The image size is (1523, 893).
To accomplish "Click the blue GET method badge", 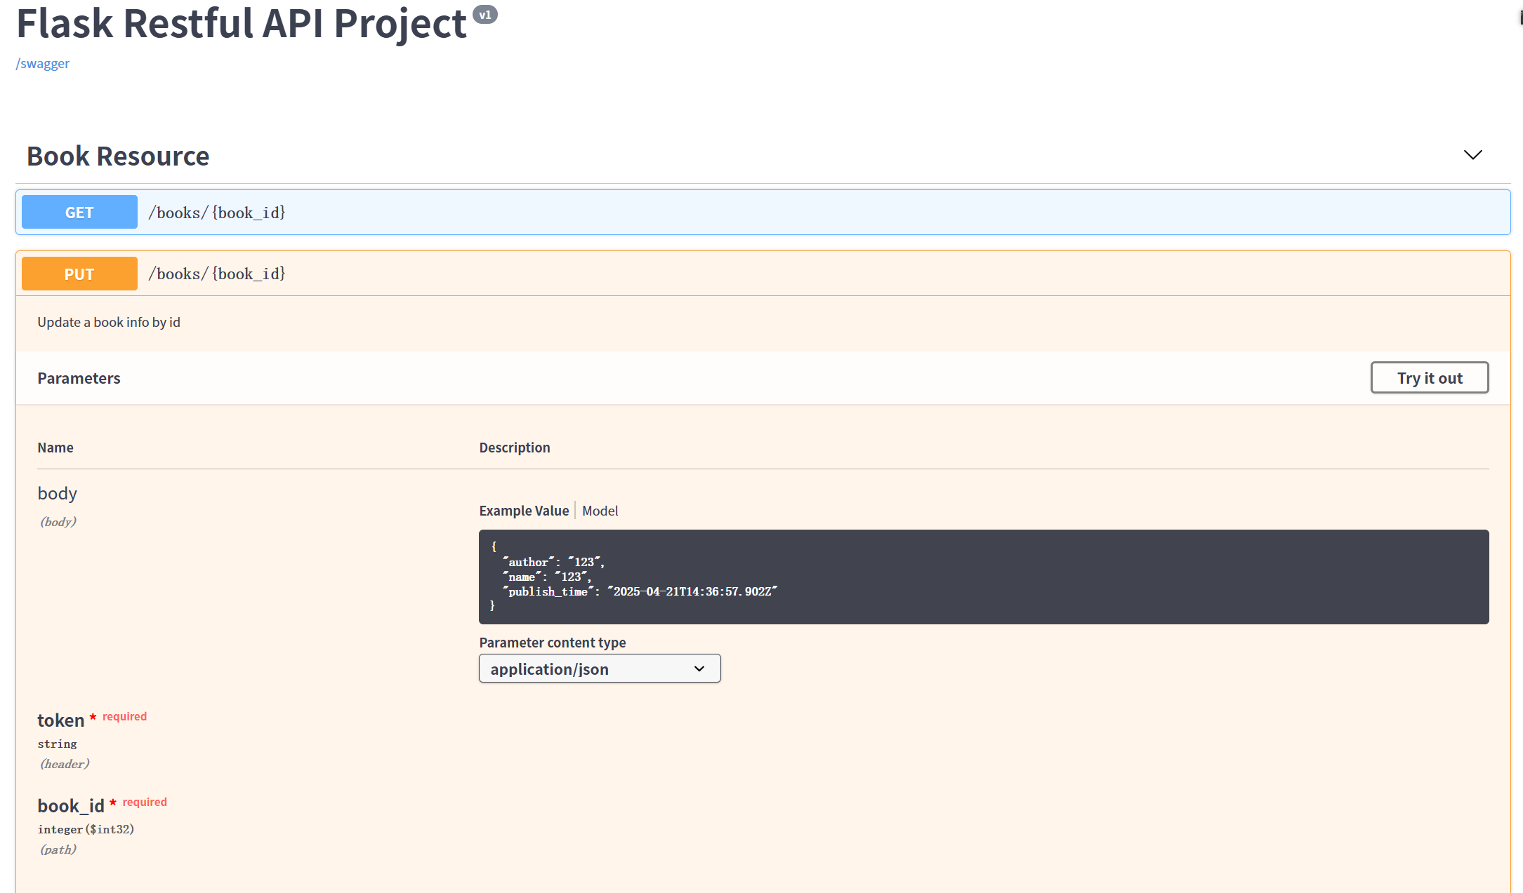I will 79,212.
